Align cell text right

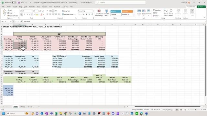click(53, 15)
